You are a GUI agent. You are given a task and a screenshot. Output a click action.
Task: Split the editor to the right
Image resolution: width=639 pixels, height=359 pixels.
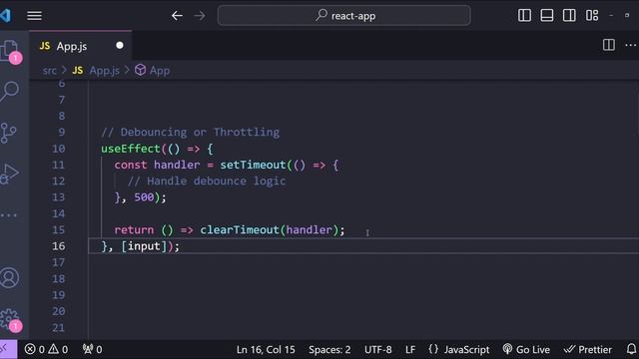pyautogui.click(x=609, y=45)
